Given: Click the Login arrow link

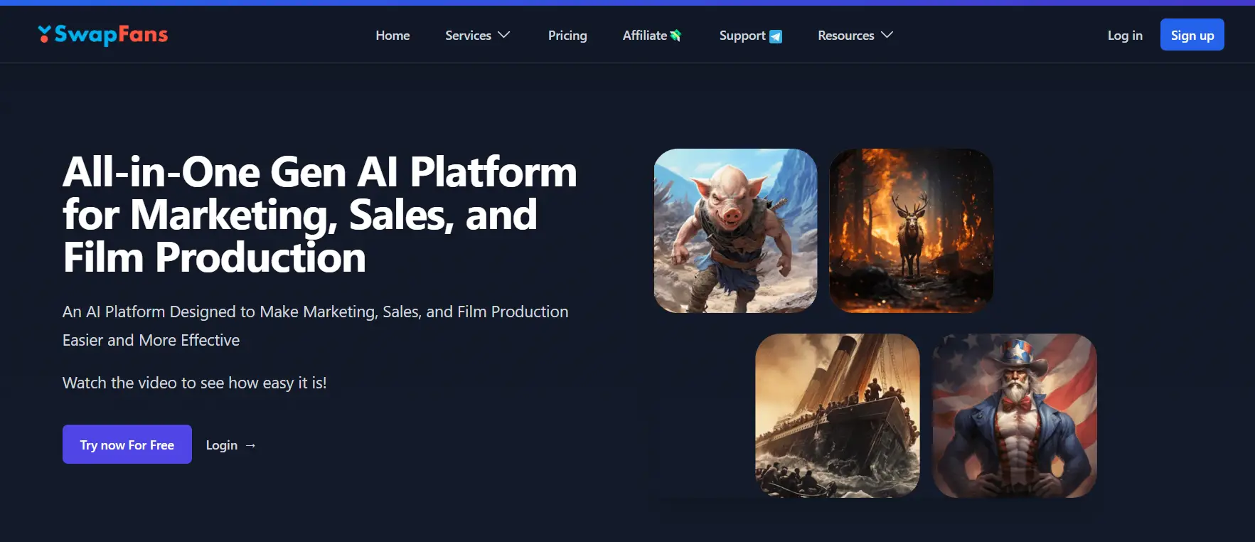Looking at the screenshot, I should pos(230,445).
